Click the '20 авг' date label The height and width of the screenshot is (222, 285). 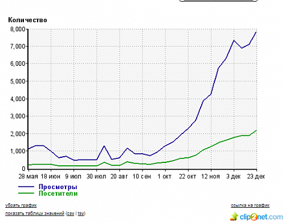[x=119, y=177]
